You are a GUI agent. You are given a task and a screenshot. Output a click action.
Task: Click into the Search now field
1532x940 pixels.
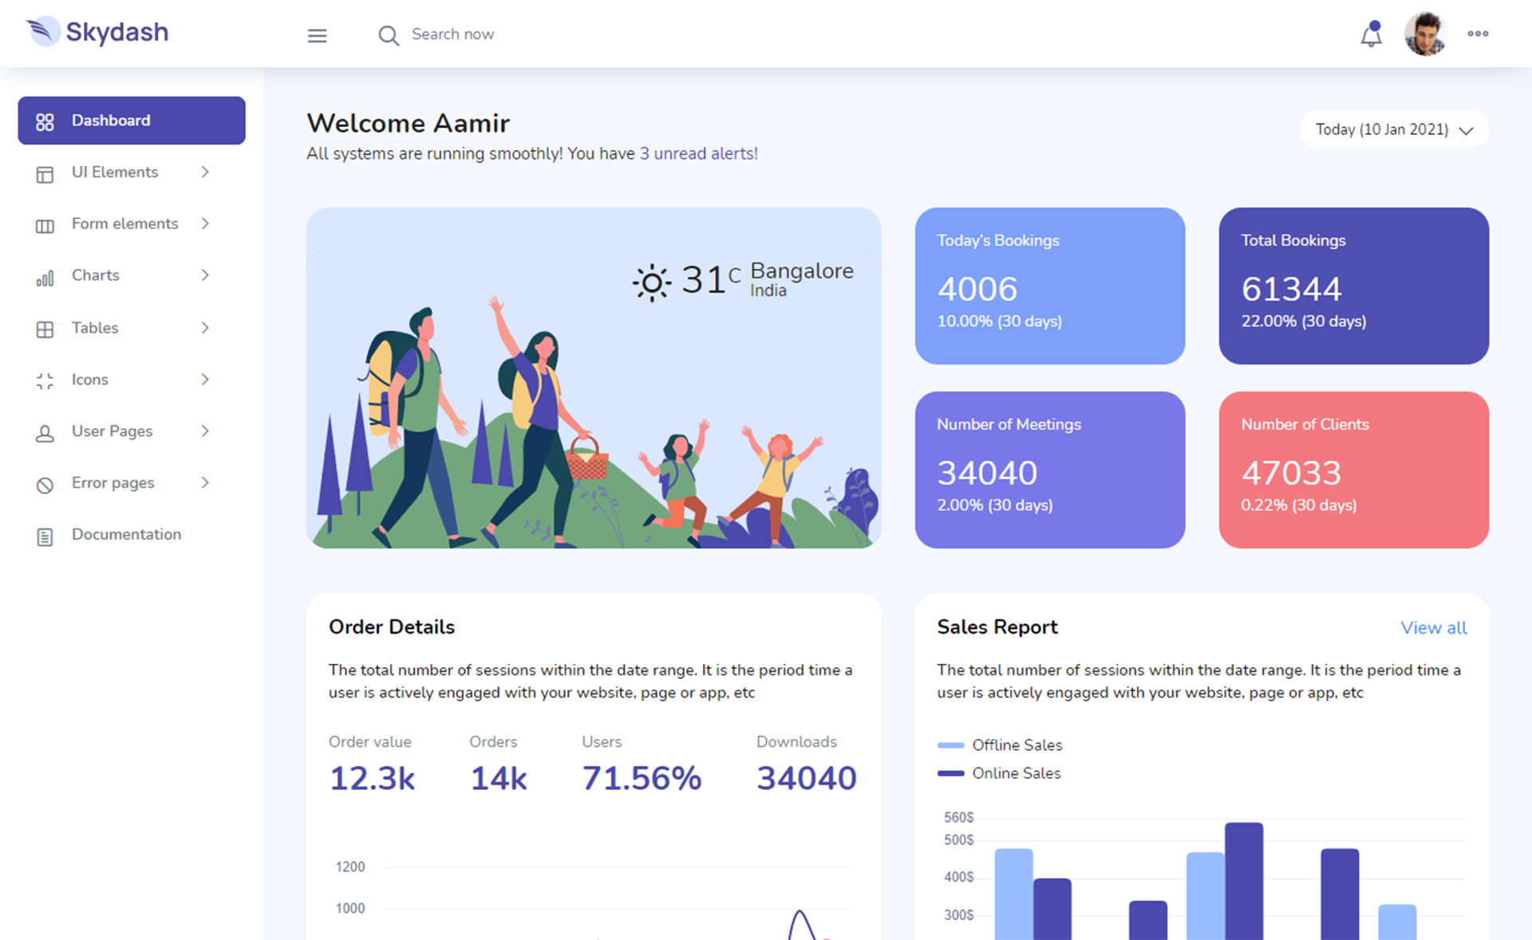coord(453,34)
